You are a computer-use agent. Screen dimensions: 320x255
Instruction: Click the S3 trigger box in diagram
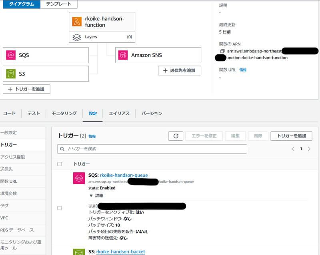[x=46, y=74]
